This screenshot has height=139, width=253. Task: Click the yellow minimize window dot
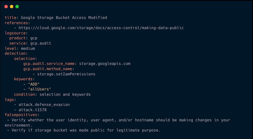point(12,7)
